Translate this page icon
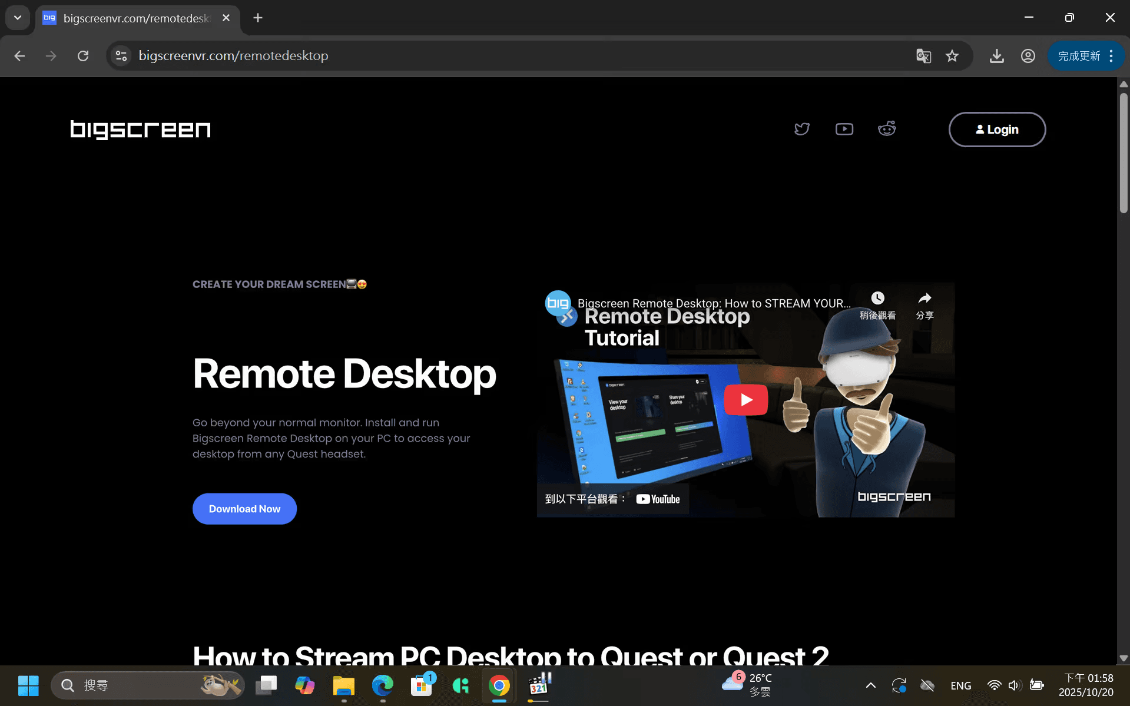The height and width of the screenshot is (706, 1130). pos(923,56)
